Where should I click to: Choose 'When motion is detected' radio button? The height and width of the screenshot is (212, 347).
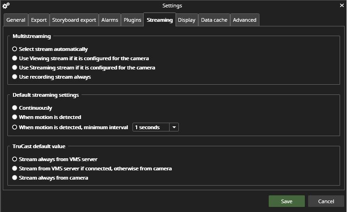15,117
